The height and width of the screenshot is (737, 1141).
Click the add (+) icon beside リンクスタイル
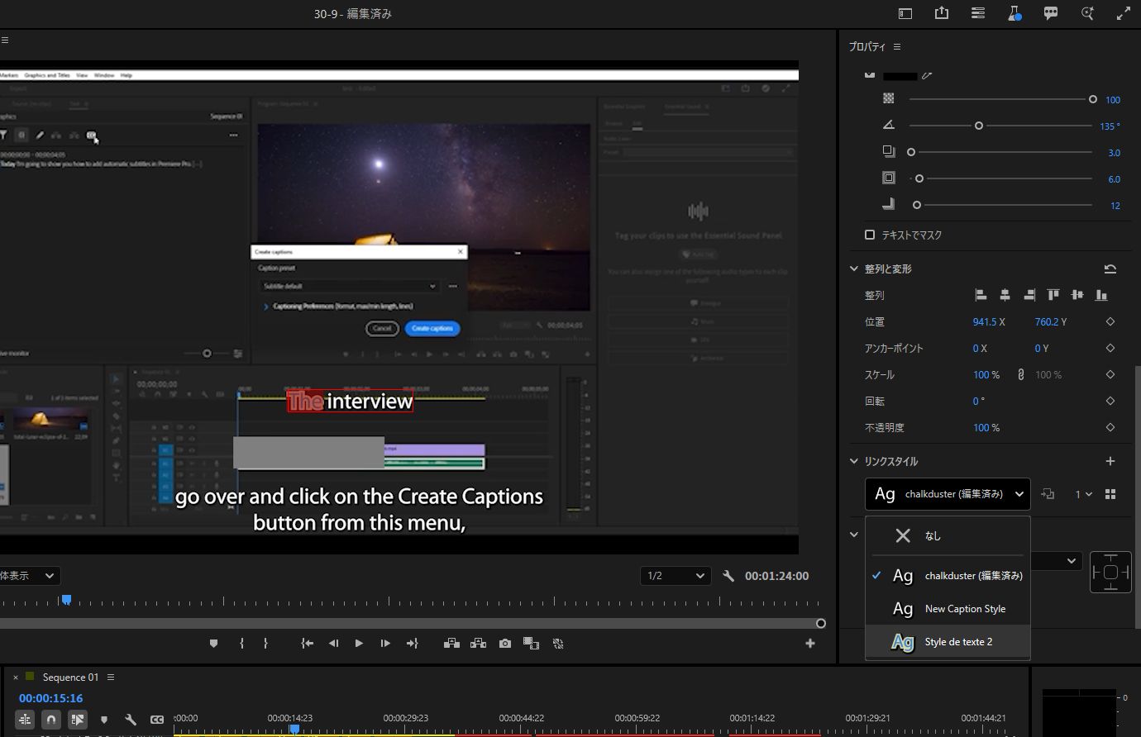1110,461
